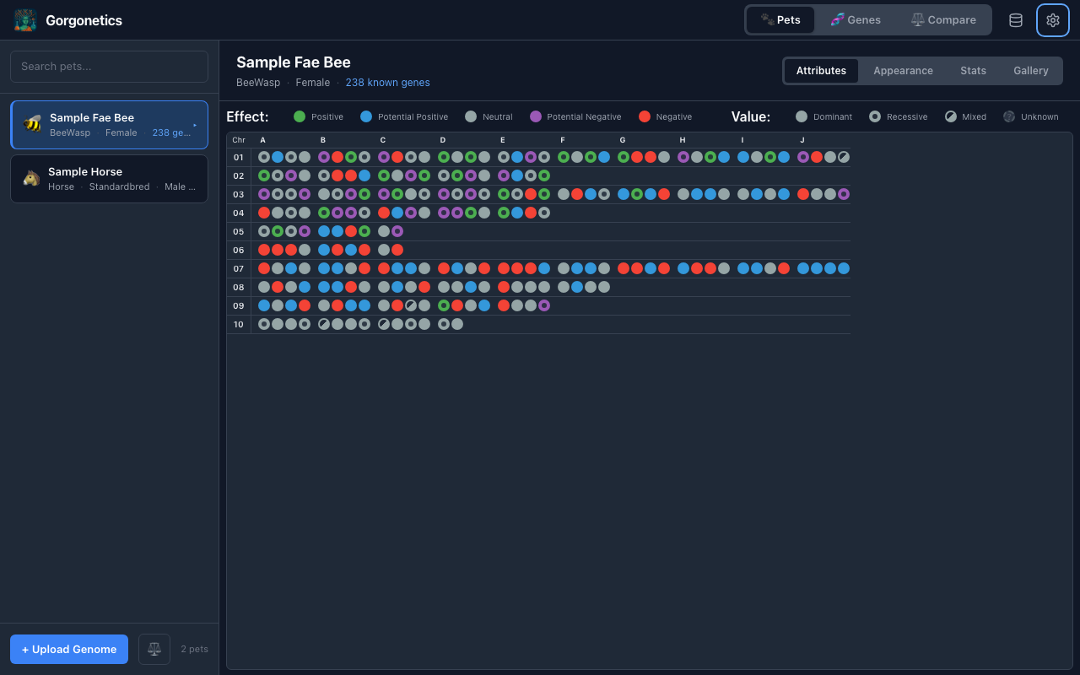1080x675 pixels.
Task: Click a red gene dot in chromosome row 06
Action: pos(264,250)
